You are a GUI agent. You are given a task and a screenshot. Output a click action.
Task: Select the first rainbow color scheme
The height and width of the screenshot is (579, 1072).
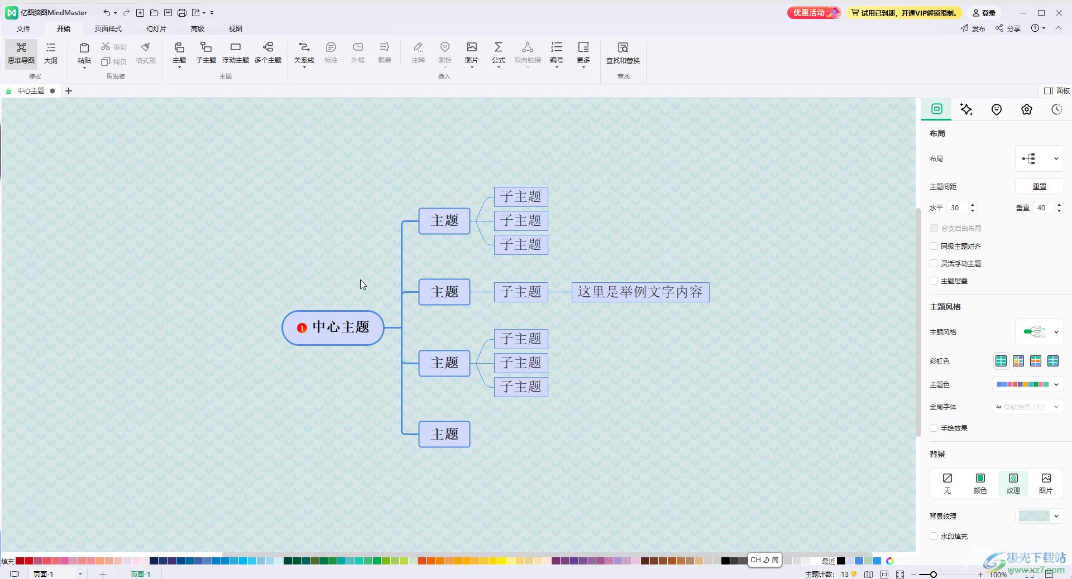coord(1001,361)
